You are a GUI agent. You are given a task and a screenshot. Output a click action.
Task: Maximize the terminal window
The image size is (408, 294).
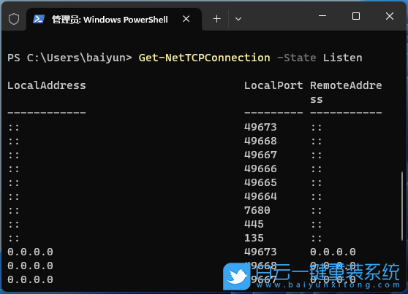click(356, 16)
